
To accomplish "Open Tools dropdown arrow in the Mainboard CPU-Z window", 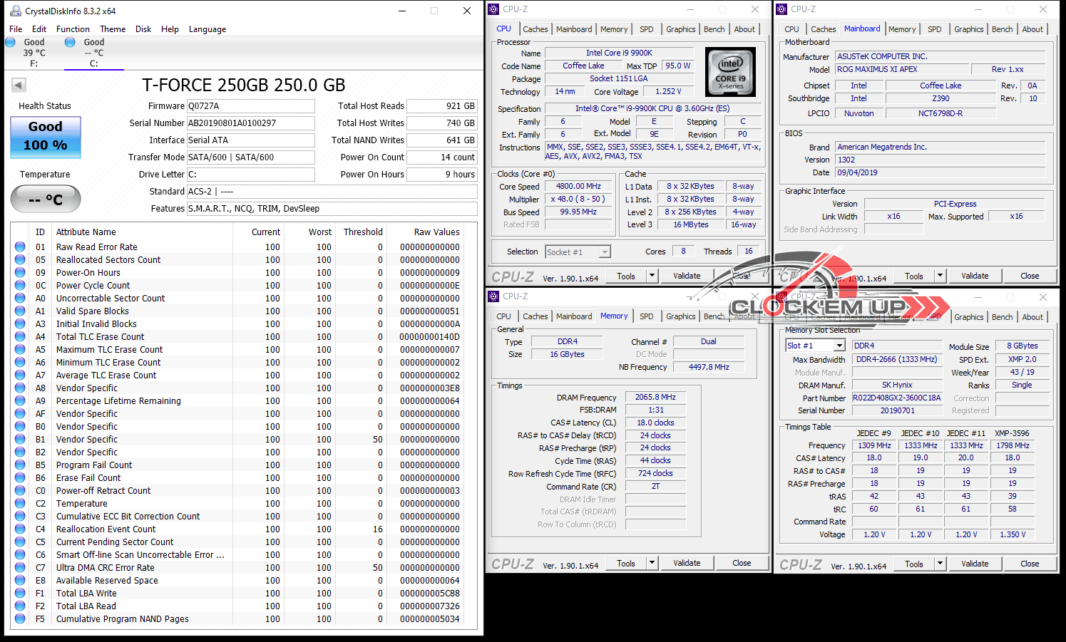I will pos(940,276).
